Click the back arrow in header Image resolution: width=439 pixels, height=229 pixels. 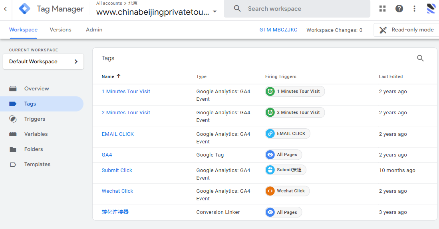pyautogui.click(x=6, y=9)
